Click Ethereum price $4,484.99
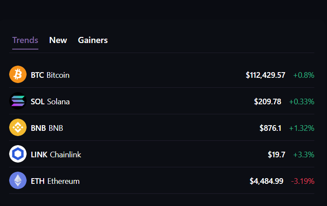This screenshot has width=327, height=206. [x=266, y=181]
